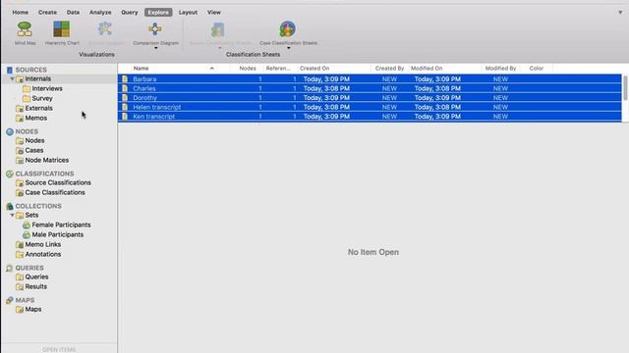Click Charles's Modified On "Today, 3:08 PM" cell
This screenshot has height=353, width=629.
pyautogui.click(x=437, y=88)
